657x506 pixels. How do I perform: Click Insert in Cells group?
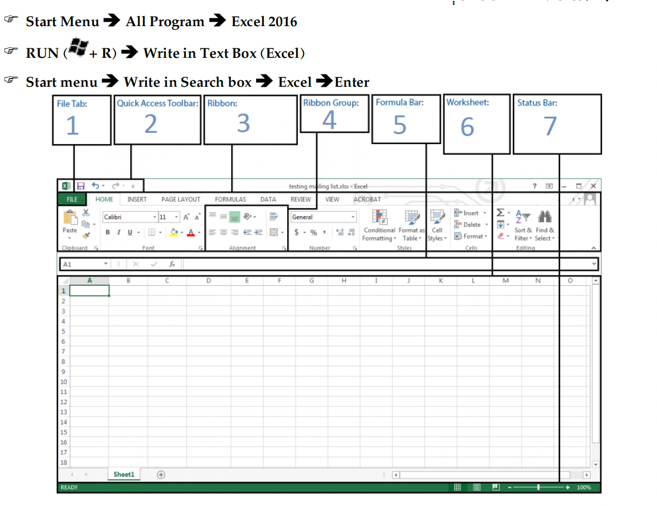point(470,213)
